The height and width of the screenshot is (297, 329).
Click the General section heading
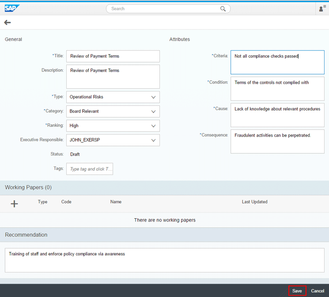13,39
